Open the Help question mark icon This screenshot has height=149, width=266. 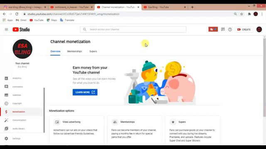pos(230,29)
